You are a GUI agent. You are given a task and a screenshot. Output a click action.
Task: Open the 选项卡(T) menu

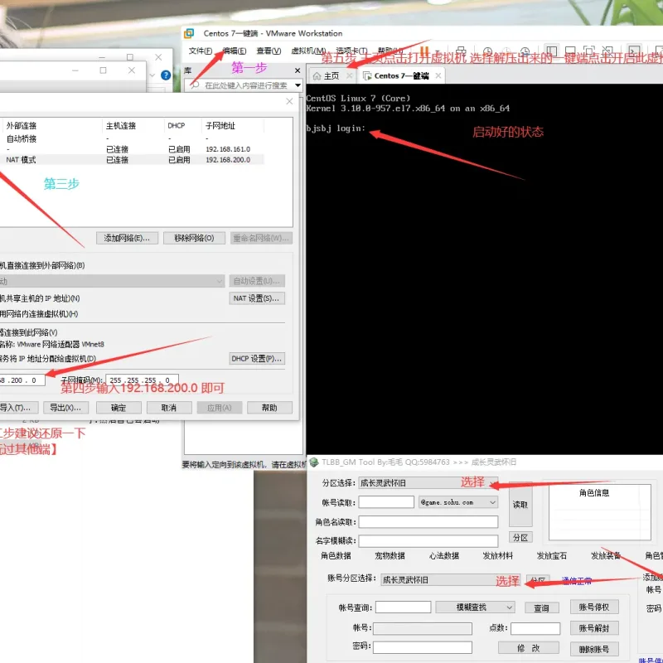coord(351,51)
